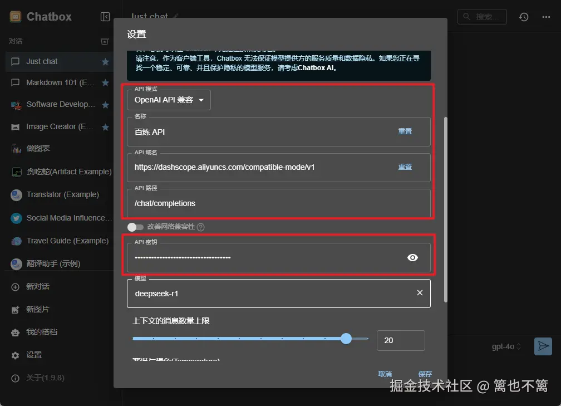
Task: Click the star beside Markdown 101
Action: click(105, 82)
